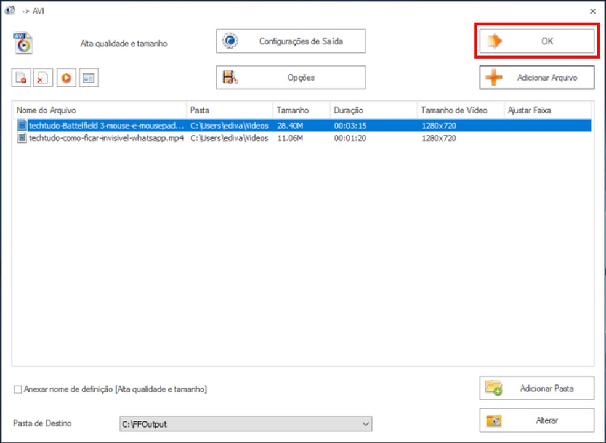Viewport: 606px width, 443px height.
Task: Click the 00:03:15 duration cell
Action: tap(350, 126)
